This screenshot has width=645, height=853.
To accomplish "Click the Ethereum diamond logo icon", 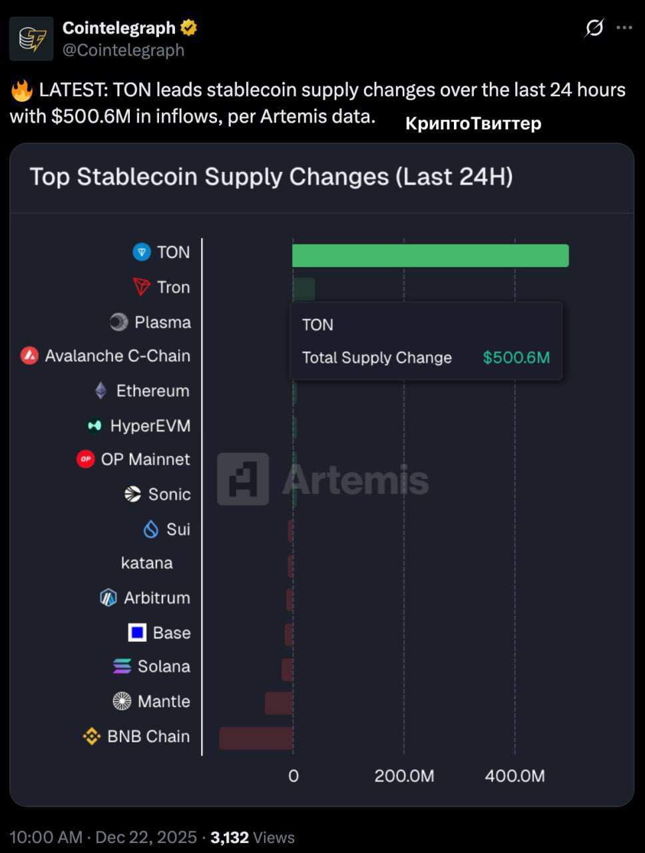I will point(101,391).
